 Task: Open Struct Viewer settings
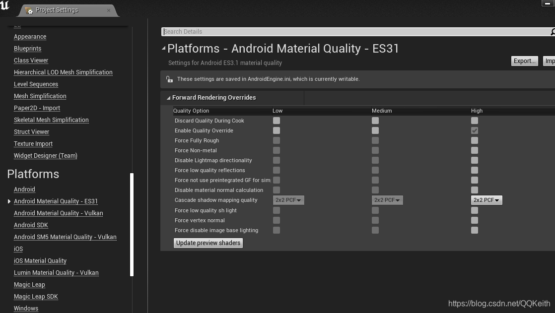click(31, 132)
